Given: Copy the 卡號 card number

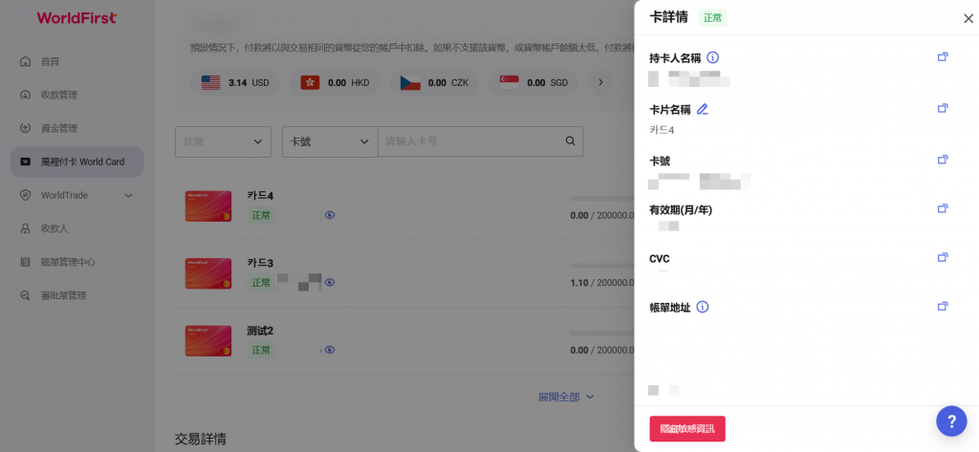Looking at the screenshot, I should pyautogui.click(x=943, y=160).
